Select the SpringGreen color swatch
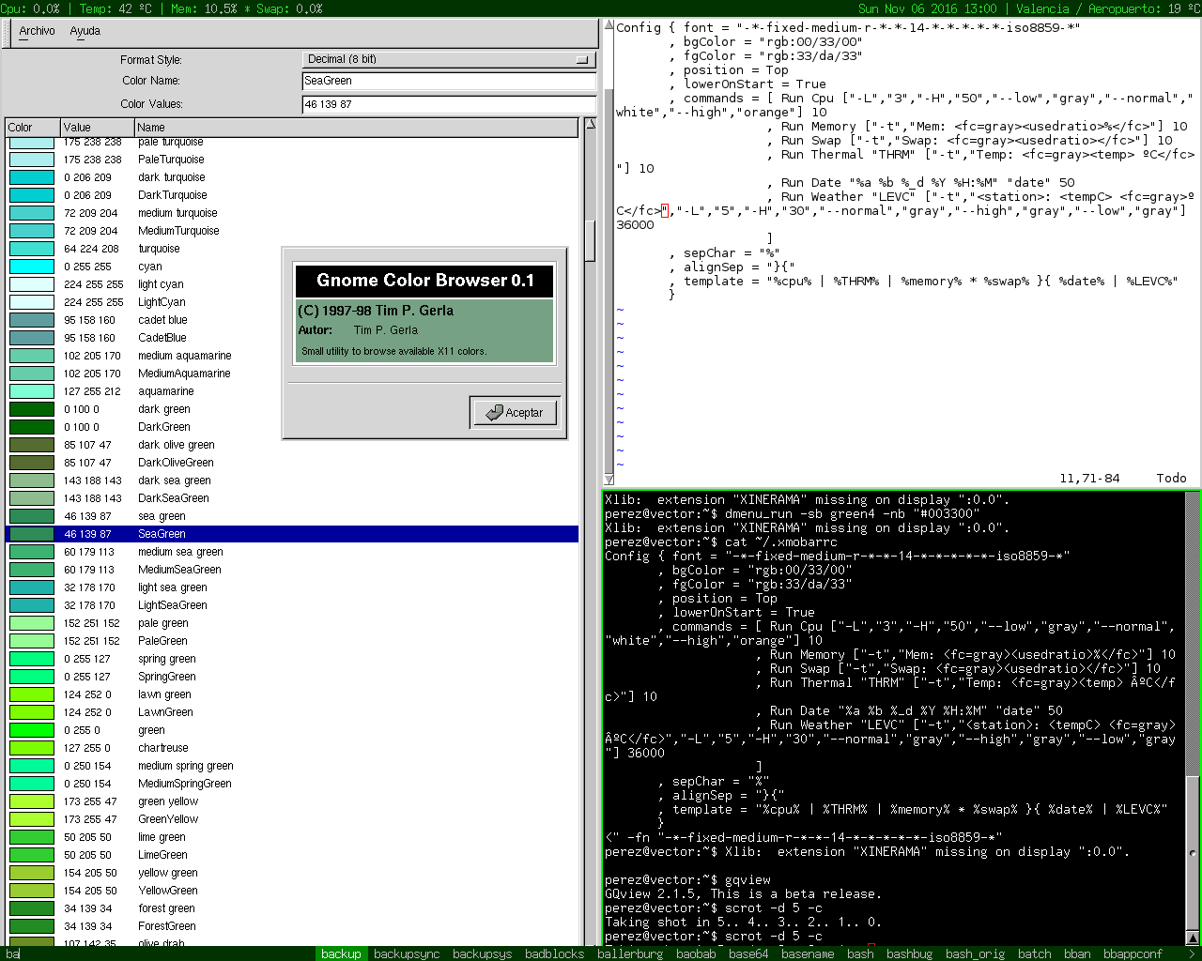The image size is (1202, 961). [32, 677]
